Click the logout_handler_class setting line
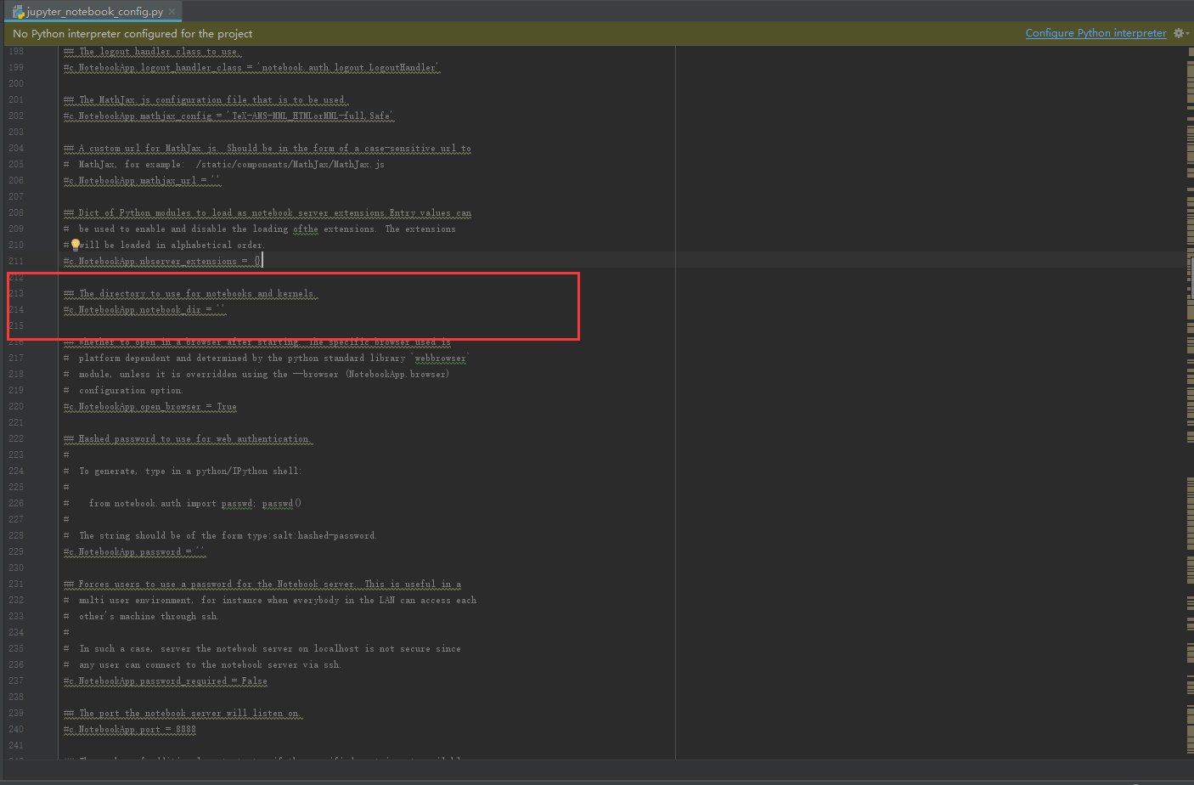The image size is (1194, 785). pyautogui.click(x=251, y=67)
